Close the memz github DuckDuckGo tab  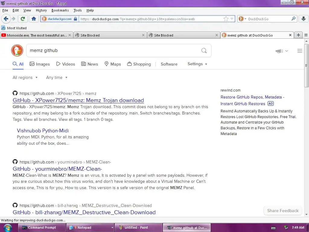(290, 35)
